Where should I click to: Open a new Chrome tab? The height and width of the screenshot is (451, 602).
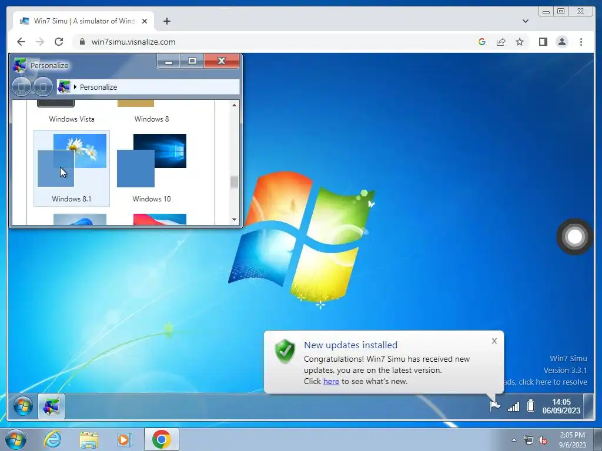[166, 21]
